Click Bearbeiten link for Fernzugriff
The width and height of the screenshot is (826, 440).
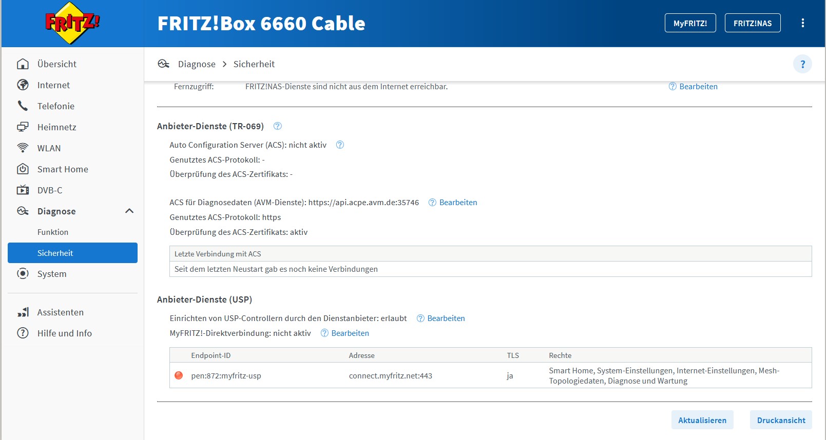[x=698, y=87]
